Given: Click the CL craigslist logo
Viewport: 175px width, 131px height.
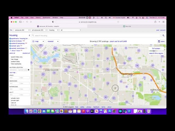Looking at the screenshot, I should point(11,30).
